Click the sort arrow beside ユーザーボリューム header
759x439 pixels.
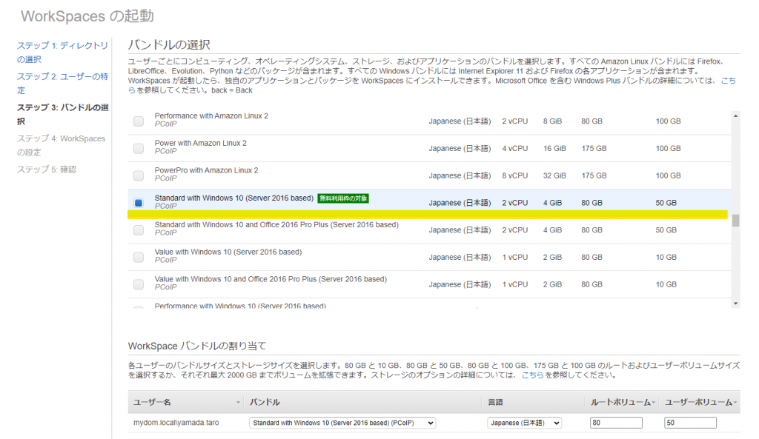pyautogui.click(x=735, y=402)
